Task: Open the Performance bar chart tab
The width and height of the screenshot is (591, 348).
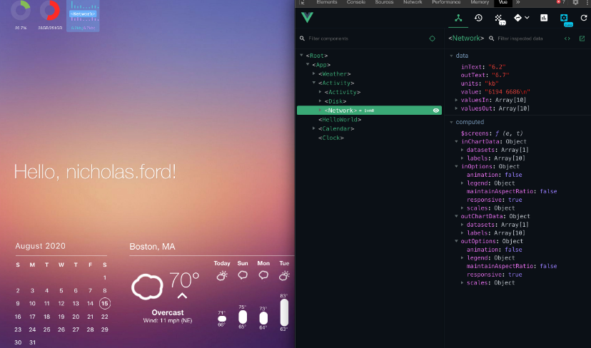Action: click(544, 18)
